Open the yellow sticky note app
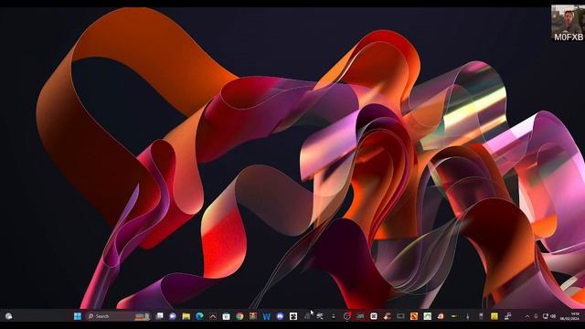Viewport: 585px width, 329px height. click(495, 316)
